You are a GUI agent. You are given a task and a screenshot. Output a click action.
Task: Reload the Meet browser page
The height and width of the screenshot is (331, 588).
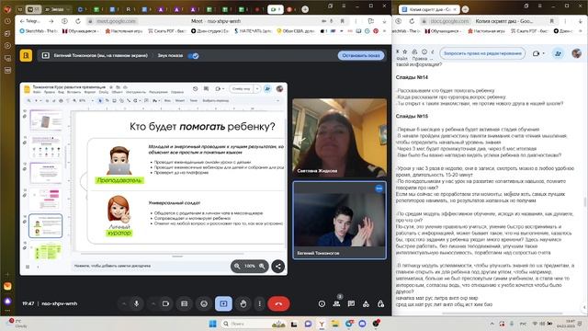(78, 21)
